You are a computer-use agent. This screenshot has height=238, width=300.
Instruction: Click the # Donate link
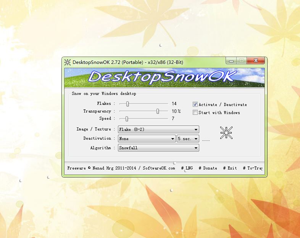(x=208, y=168)
